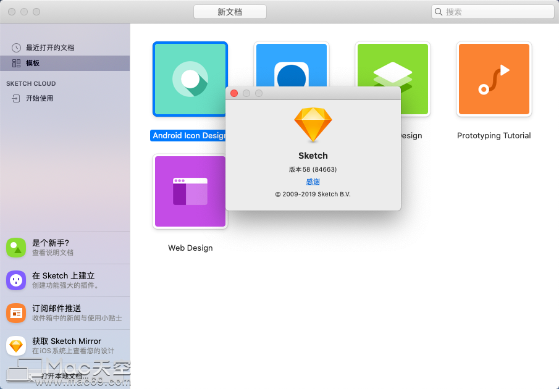Viewport: 559px width, 389px height.
Task: Click the Android Icon Design label
Action: [x=188, y=136]
